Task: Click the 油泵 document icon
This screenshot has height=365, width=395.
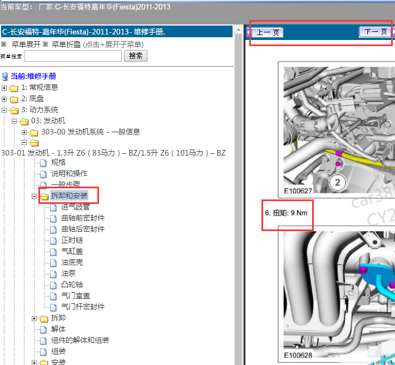Action: coord(53,274)
